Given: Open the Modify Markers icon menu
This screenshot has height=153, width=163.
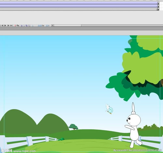Looking at the screenshot, I should (29, 26).
